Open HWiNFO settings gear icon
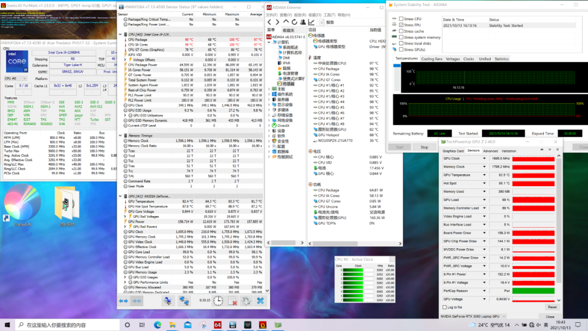588x331 pixels. coord(247,301)
